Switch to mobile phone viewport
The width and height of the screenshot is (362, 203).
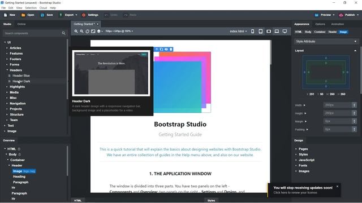[x=253, y=31]
